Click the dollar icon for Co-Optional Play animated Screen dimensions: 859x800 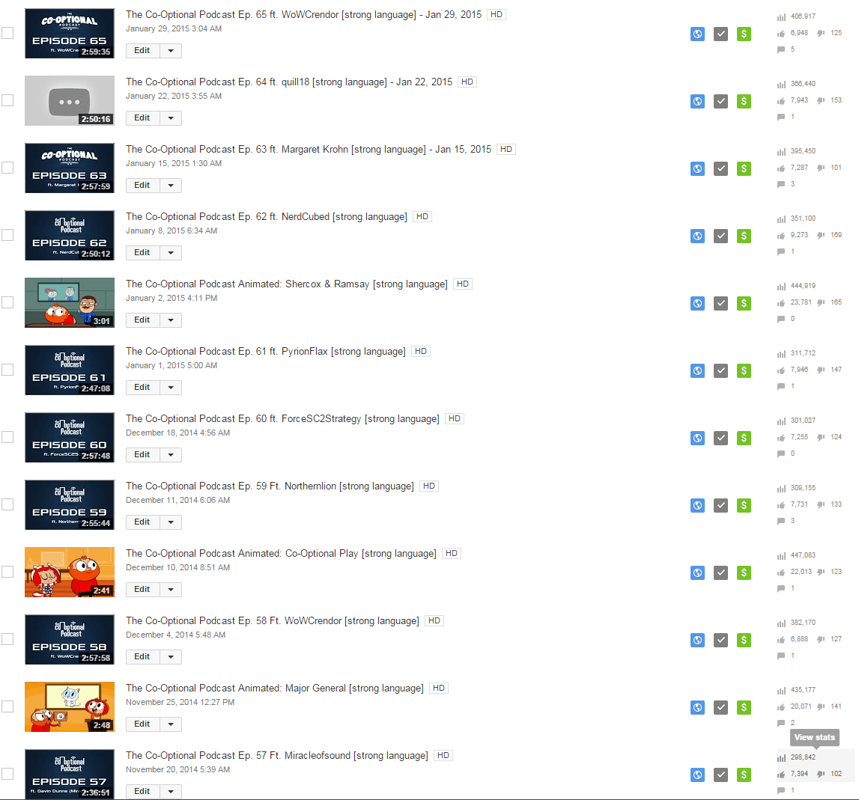tap(744, 572)
